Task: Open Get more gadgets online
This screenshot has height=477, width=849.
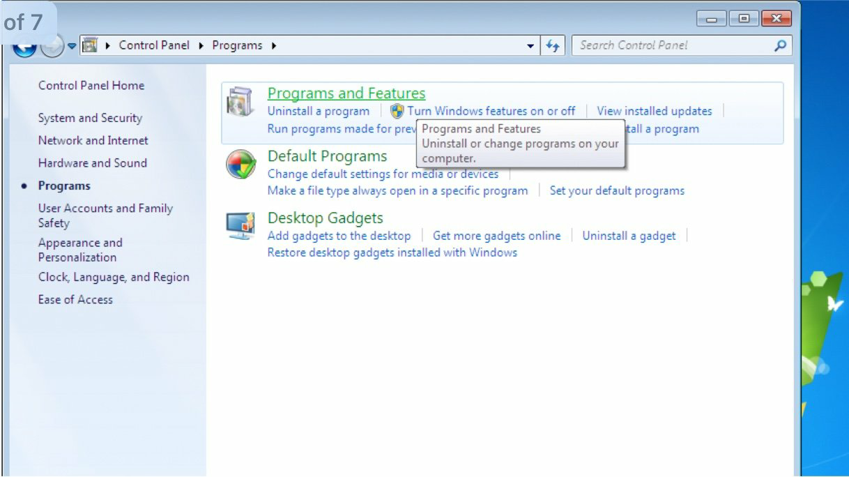Action: [496, 236]
